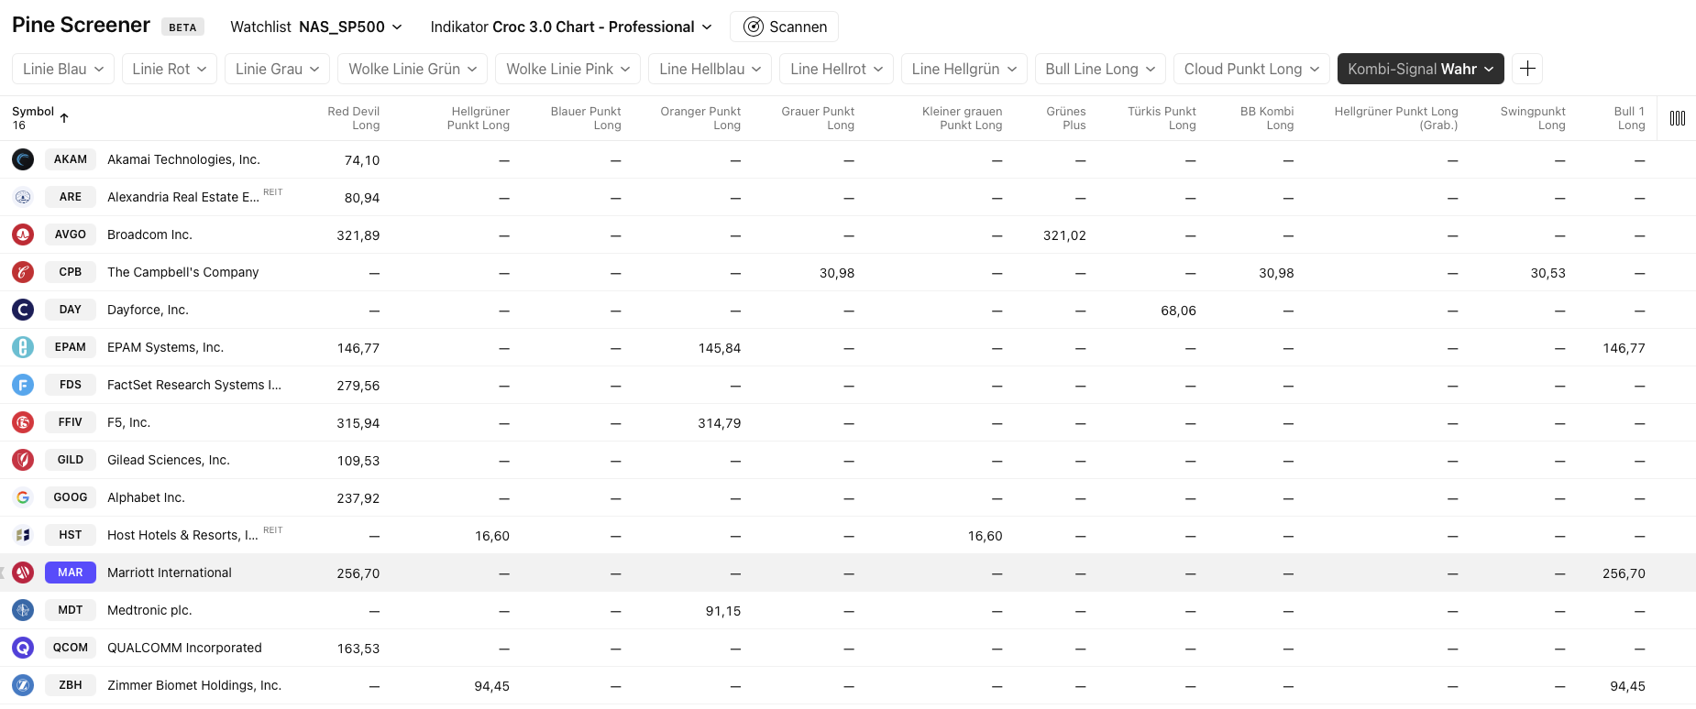1696x709 pixels.
Task: Click the FactSet logo icon
Action: tap(23, 385)
